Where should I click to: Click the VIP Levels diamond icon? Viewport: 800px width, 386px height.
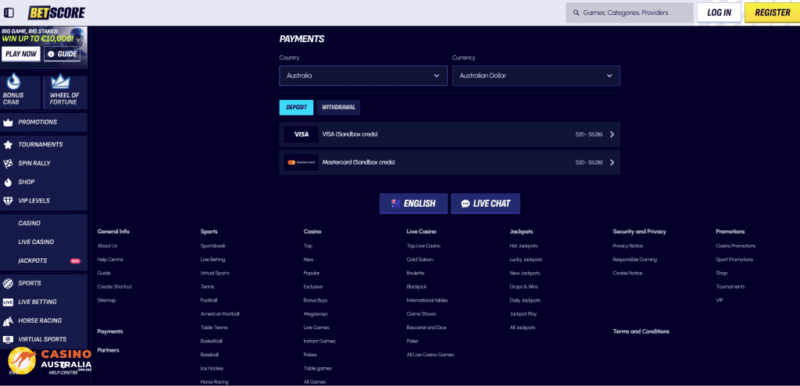coord(8,200)
